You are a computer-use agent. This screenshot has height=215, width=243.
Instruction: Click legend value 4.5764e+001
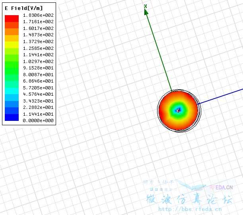tap(38, 94)
